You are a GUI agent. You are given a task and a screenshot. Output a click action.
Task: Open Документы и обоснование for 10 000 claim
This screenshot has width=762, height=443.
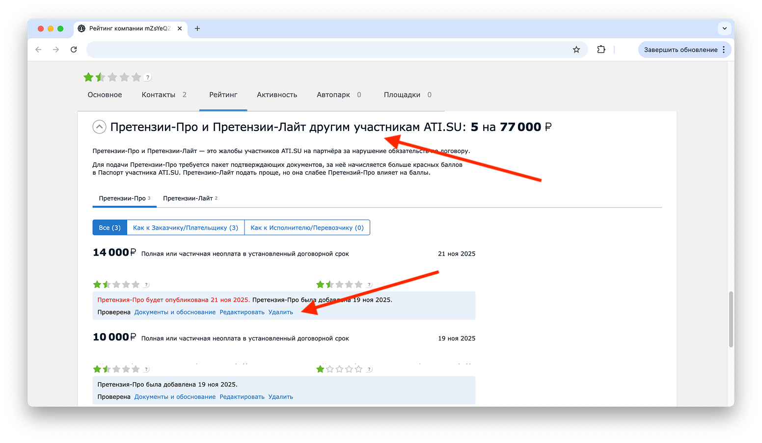(175, 397)
